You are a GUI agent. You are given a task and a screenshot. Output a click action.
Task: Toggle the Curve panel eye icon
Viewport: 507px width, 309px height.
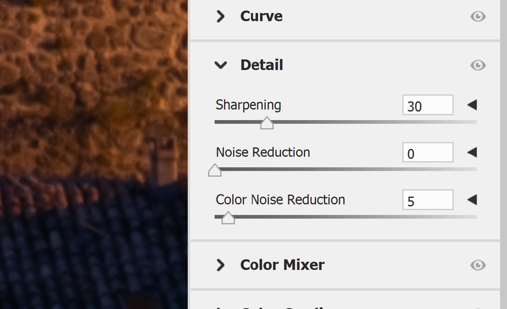click(x=478, y=16)
